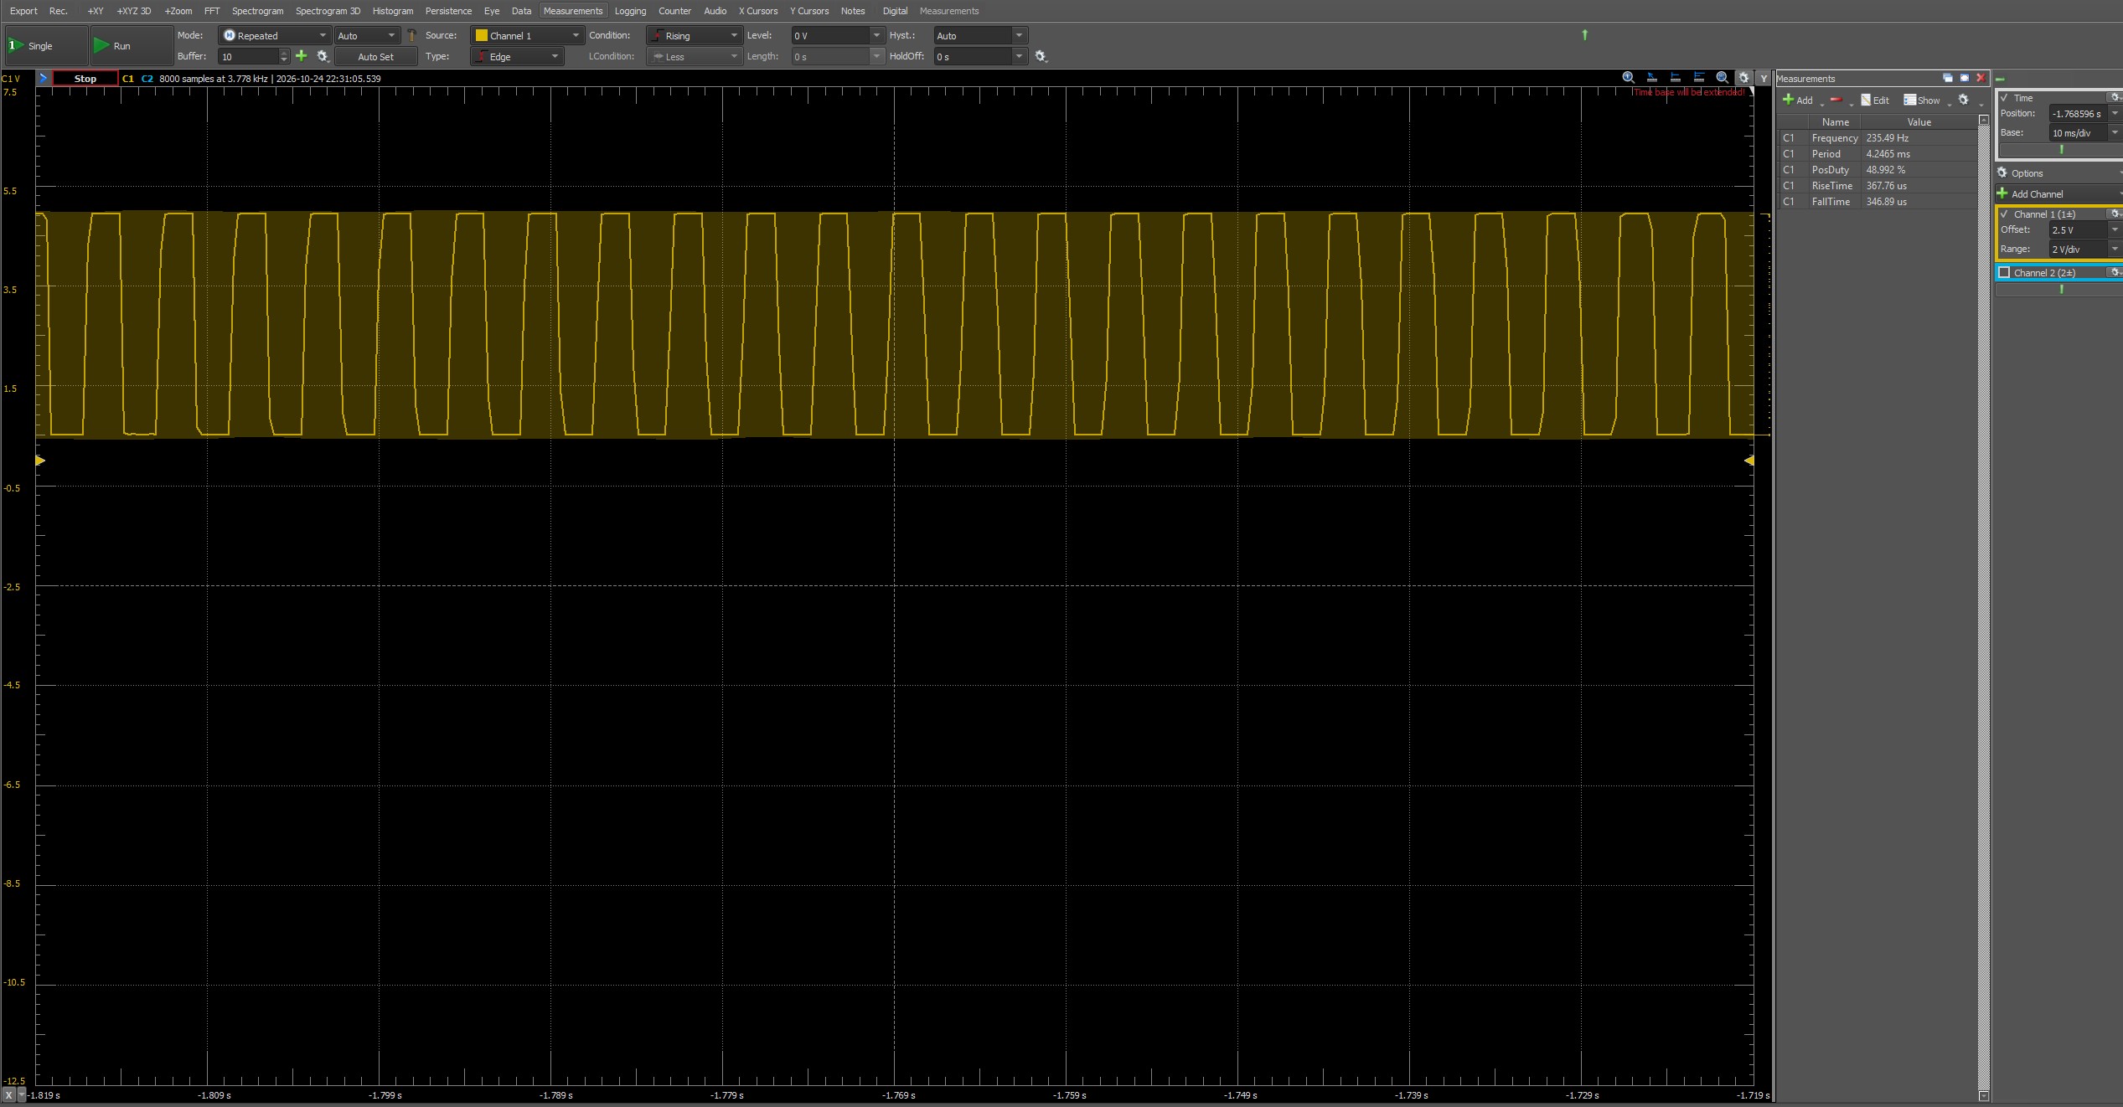
Task: Open Channel 2 settings gear
Action: [2115, 272]
